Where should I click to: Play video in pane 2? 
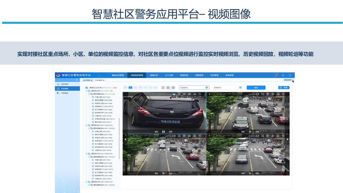250,132
